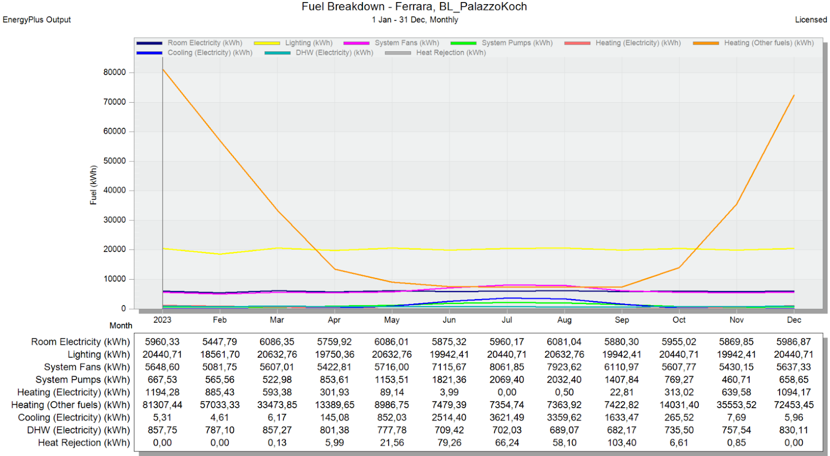Click the Room Electricity legend color swatch
Screen dimensions: 830x456
[149, 43]
